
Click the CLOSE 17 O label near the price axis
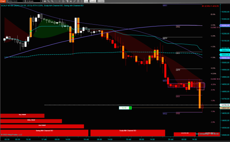coord(215,28)
